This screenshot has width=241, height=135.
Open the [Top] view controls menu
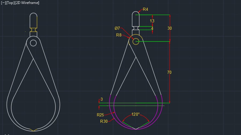[x=10, y=3]
